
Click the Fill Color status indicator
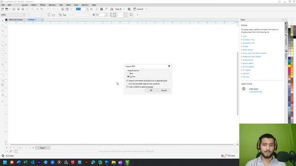(228, 156)
